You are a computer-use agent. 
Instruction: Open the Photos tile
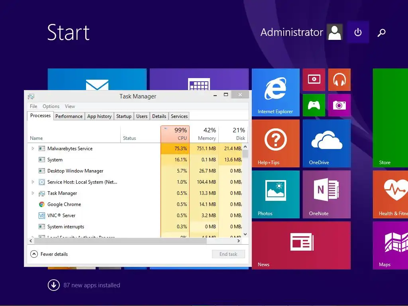[276, 194]
